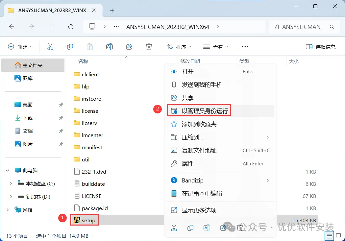345x241 pixels.
Task: Click the Copy icon in toolbar
Action: (70, 47)
